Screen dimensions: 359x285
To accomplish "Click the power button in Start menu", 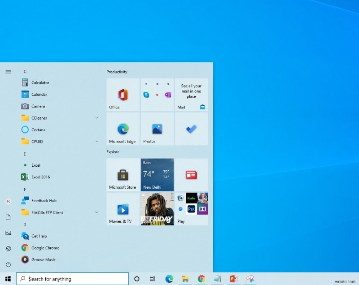I will [x=8, y=264].
